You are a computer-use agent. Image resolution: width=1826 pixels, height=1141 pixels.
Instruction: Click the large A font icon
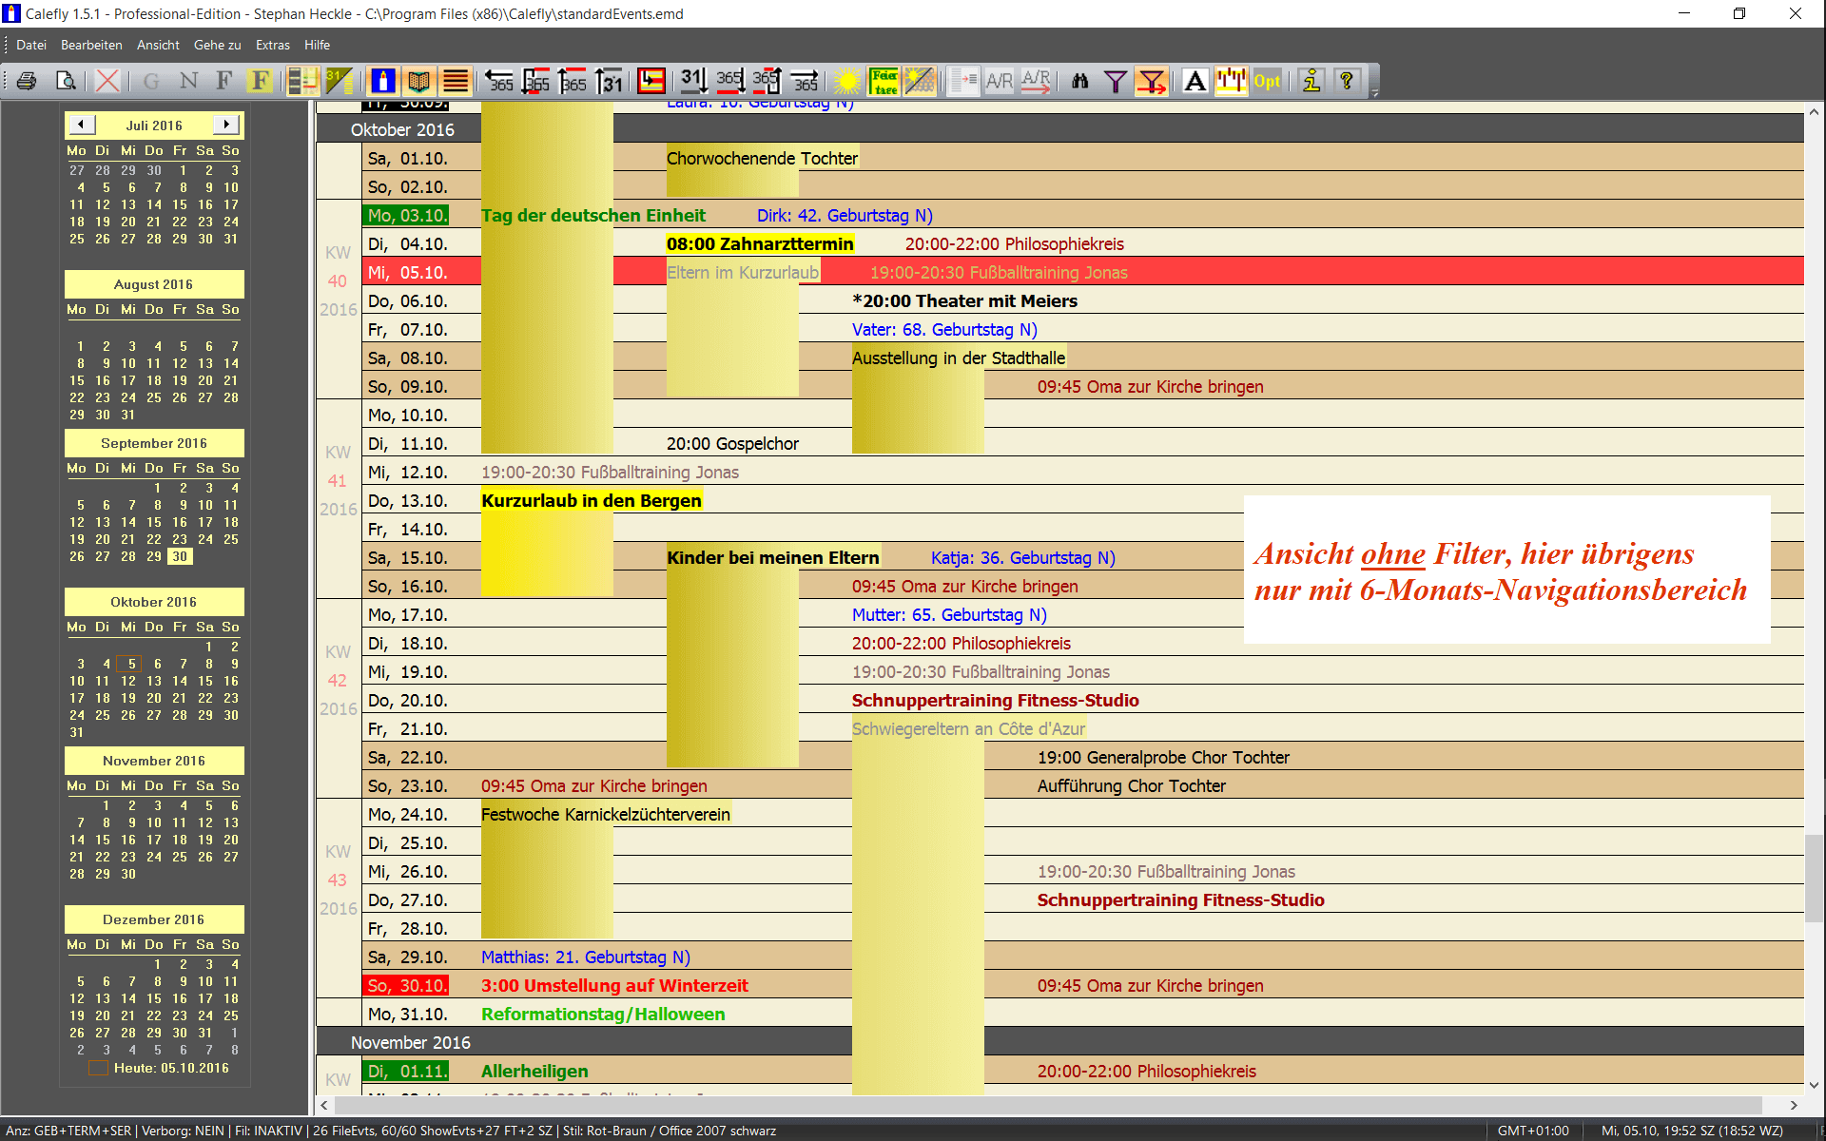point(1195,81)
